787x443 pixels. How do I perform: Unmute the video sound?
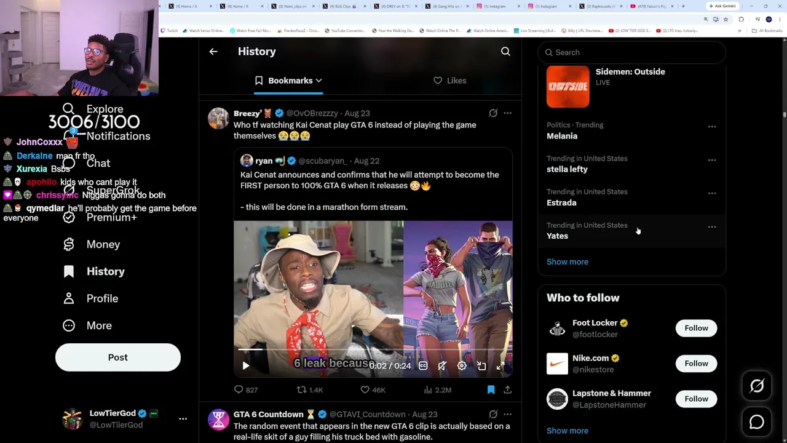pyautogui.click(x=442, y=366)
